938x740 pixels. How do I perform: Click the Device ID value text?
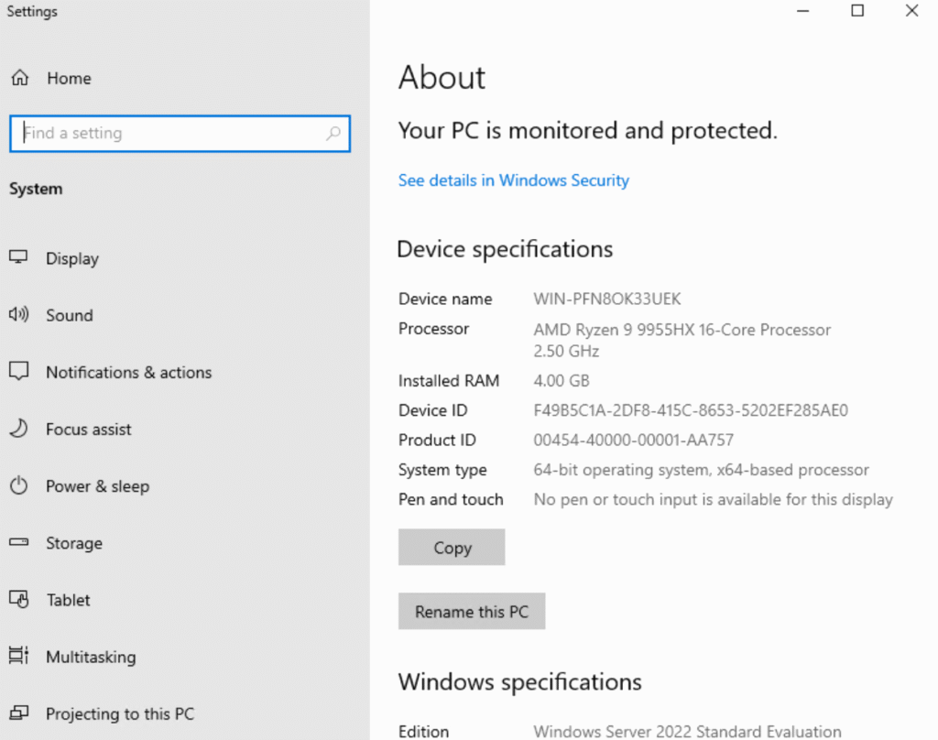(691, 410)
